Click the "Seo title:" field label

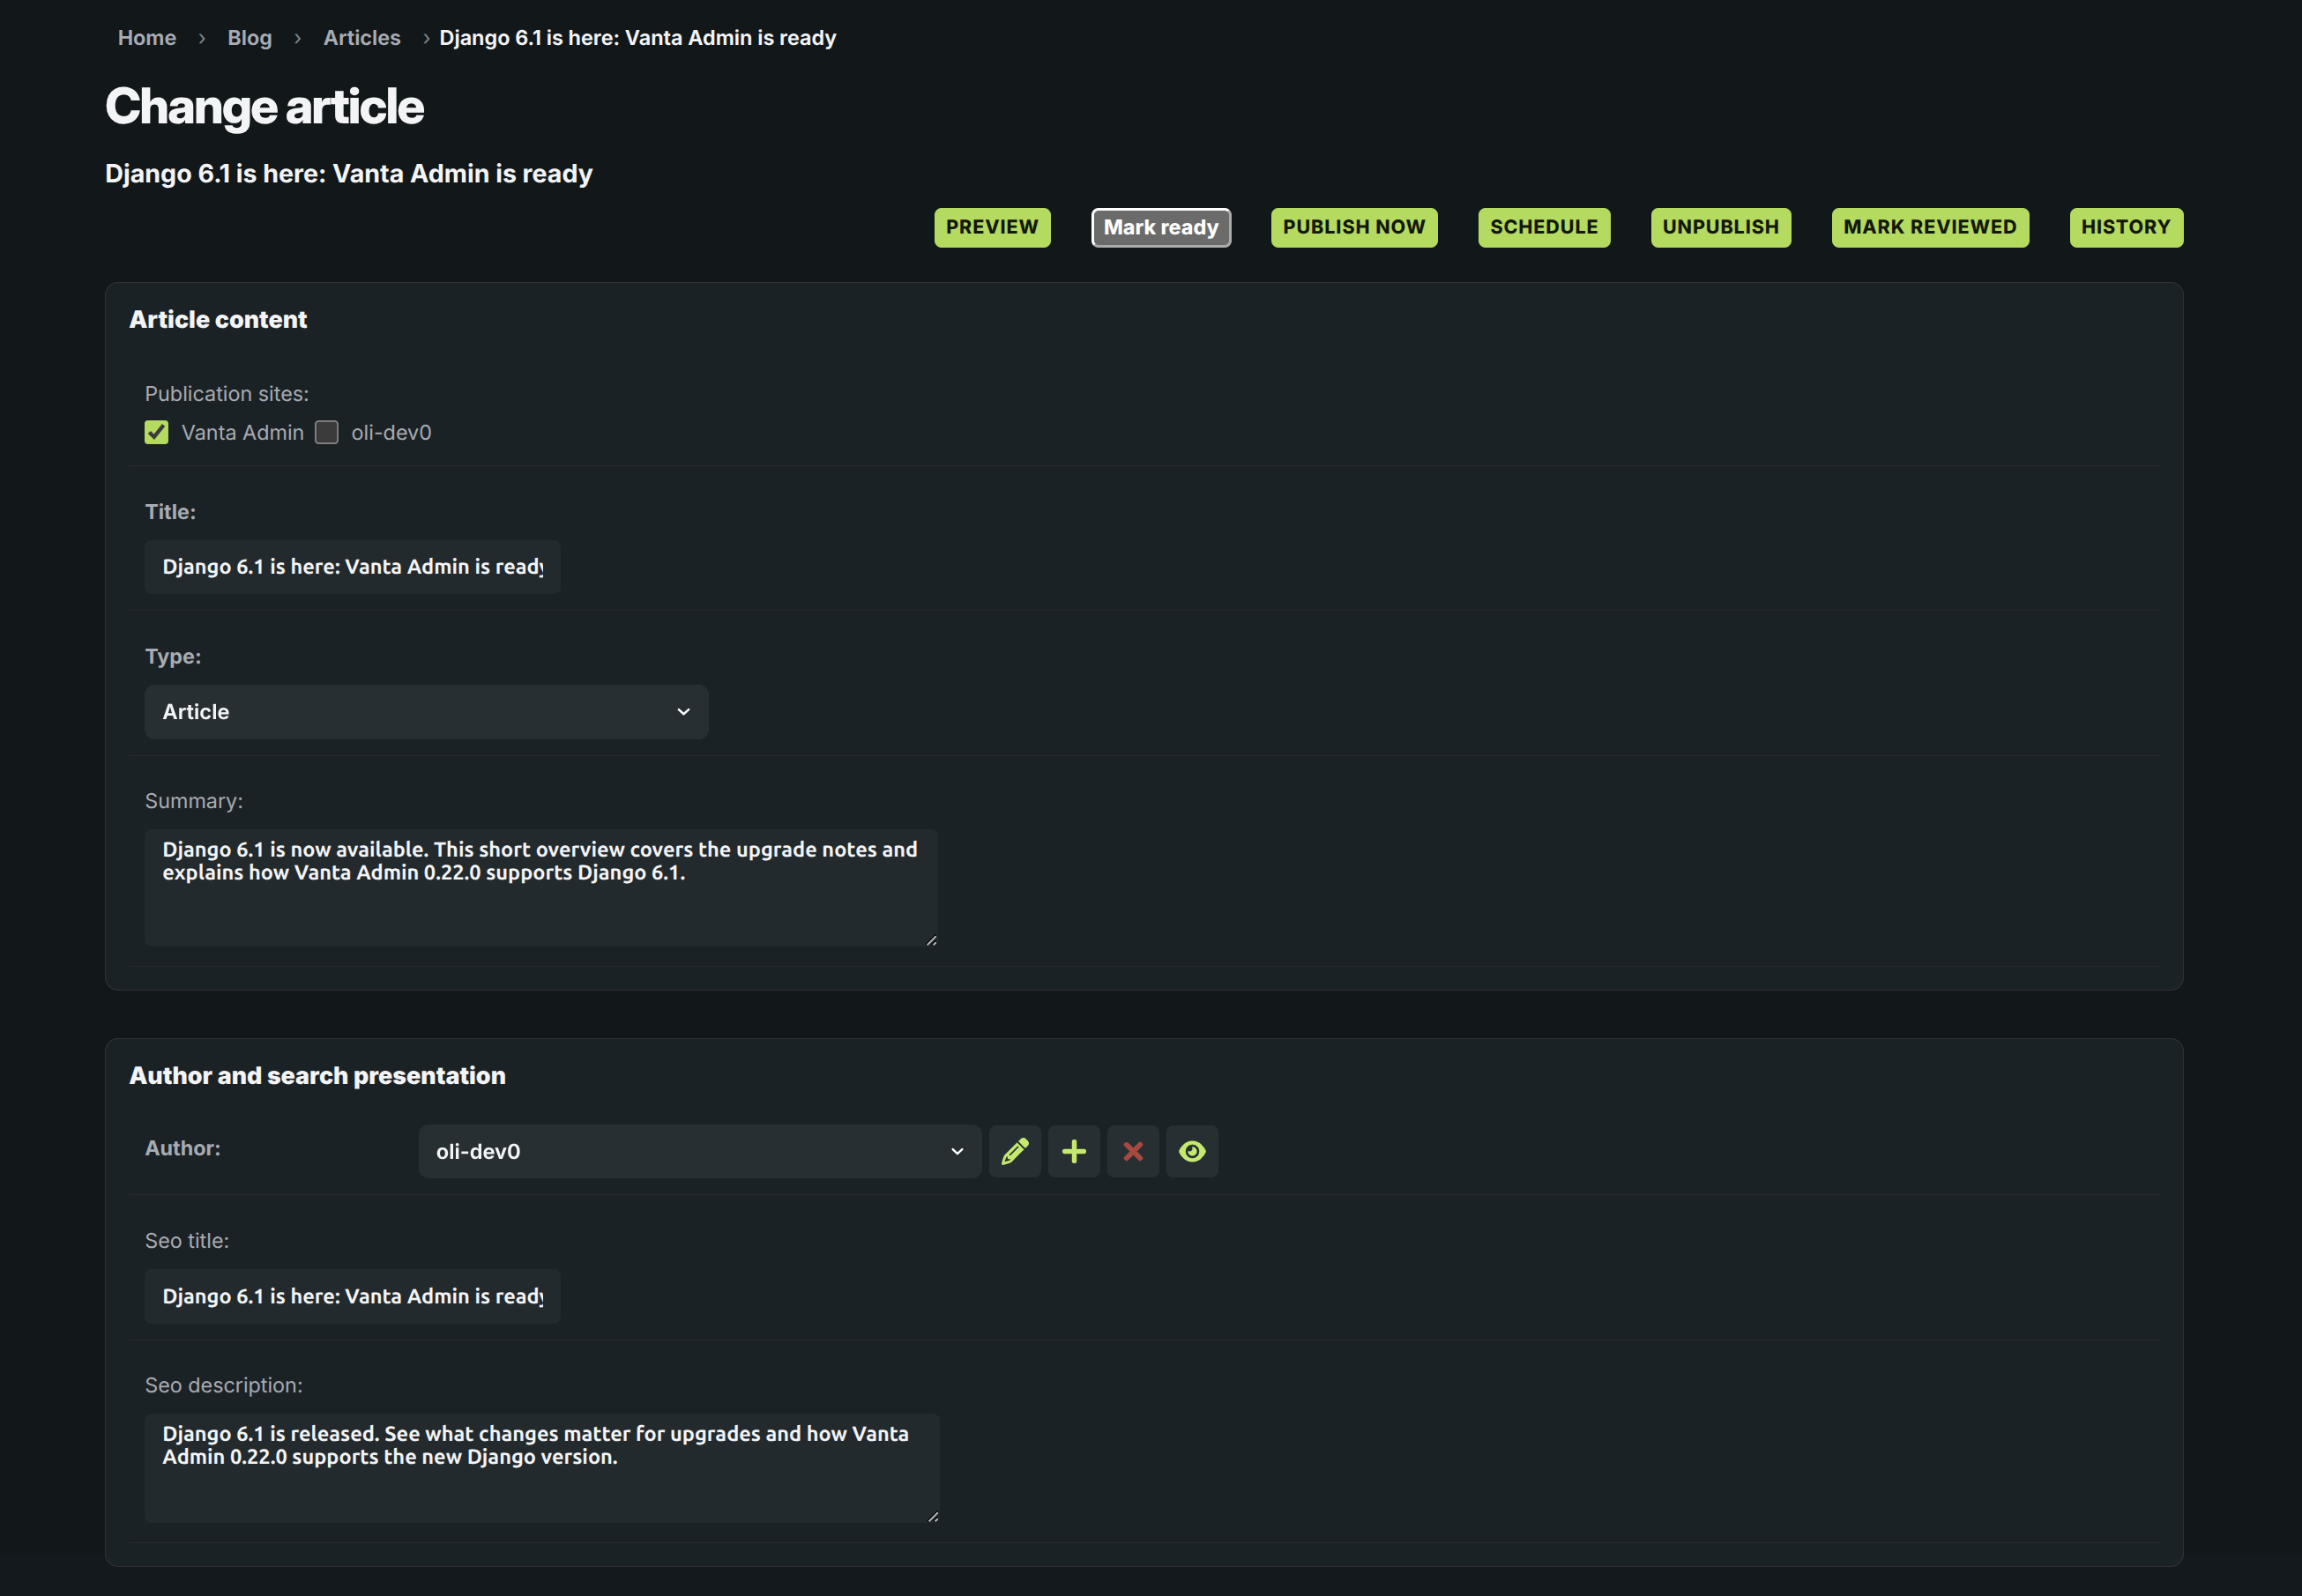(187, 1240)
